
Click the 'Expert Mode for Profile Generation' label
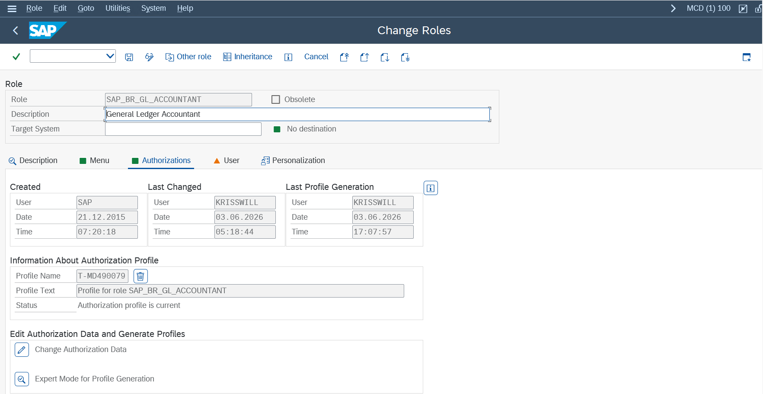pos(95,379)
